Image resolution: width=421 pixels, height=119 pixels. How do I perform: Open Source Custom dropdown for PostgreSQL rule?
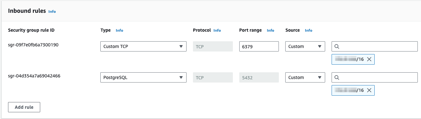point(305,77)
